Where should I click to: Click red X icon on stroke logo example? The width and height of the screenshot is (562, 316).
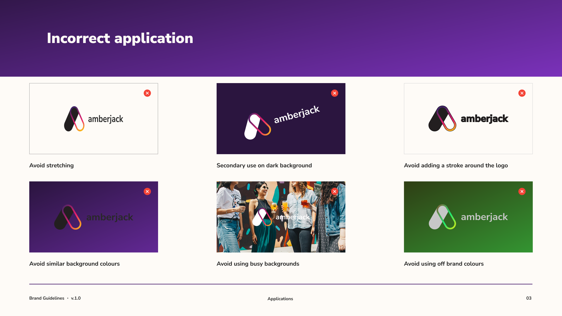point(522,93)
